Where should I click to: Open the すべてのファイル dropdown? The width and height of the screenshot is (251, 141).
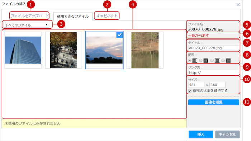tap(26, 25)
